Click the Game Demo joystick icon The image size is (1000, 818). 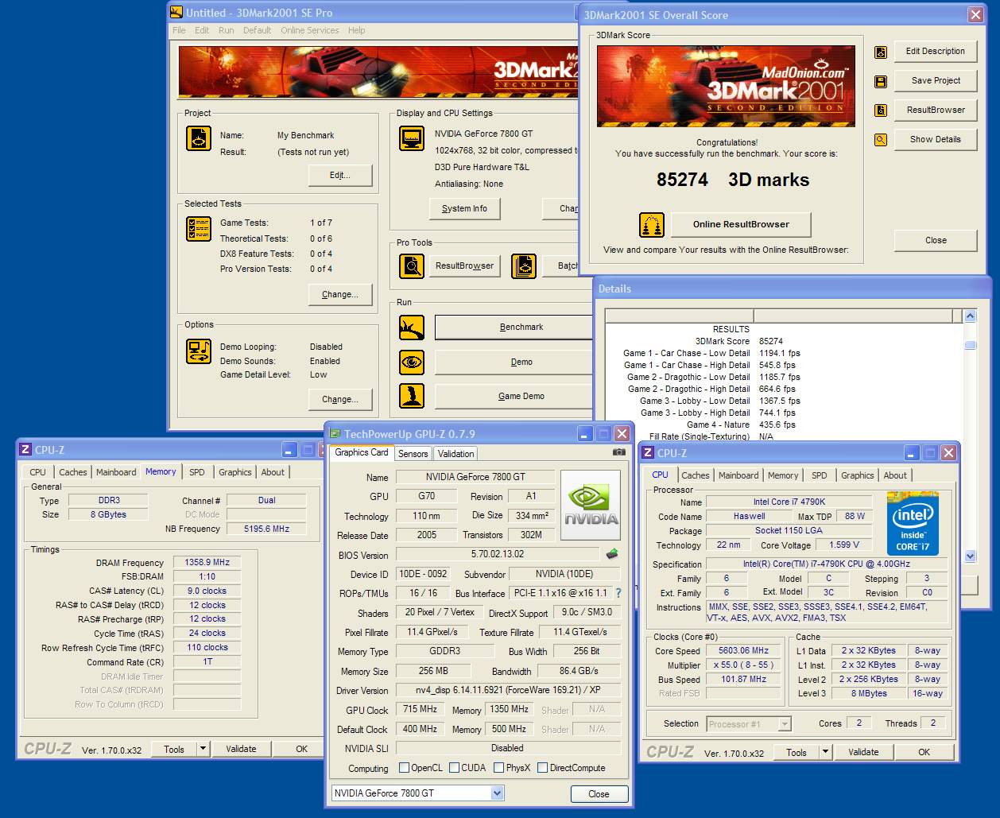click(x=412, y=396)
